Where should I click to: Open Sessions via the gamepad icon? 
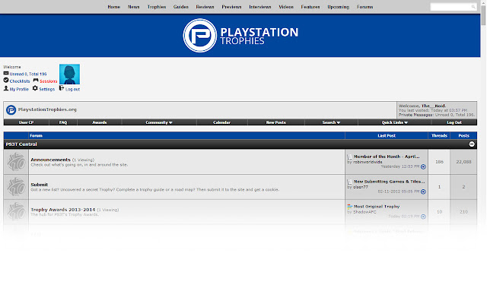click(x=36, y=81)
